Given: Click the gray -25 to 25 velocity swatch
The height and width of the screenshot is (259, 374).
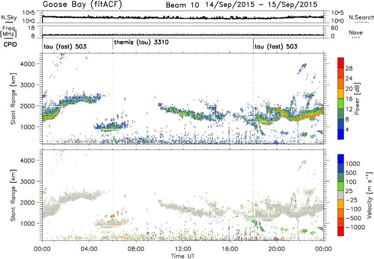Looking at the screenshot, I should [x=341, y=195].
